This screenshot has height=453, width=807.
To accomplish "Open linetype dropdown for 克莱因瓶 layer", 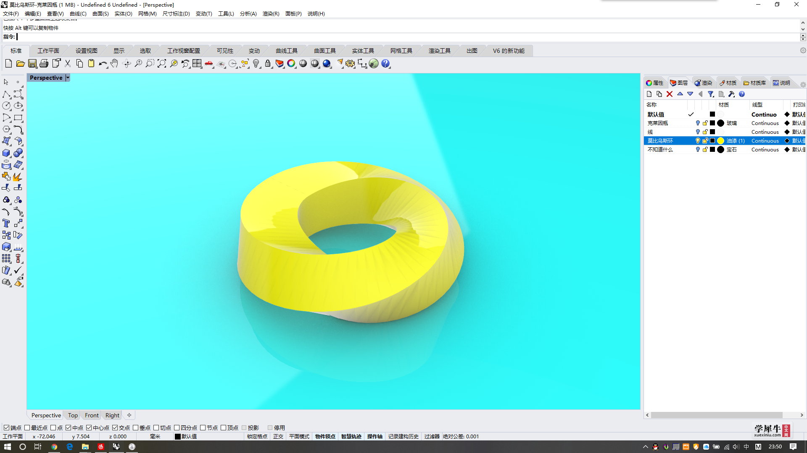I will click(x=765, y=123).
